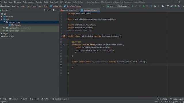Click the demo breadcrumb
Image resolution: width=184 pixels, height=103 pixels.
(x=46, y=6)
